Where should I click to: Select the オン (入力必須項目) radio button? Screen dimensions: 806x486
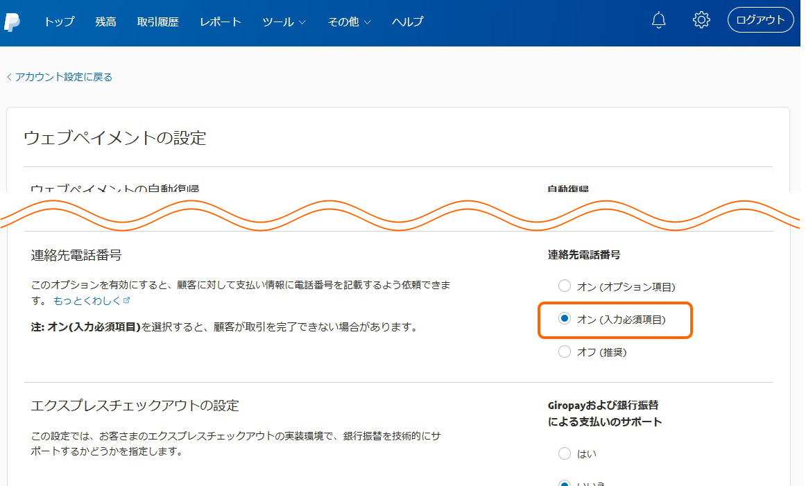click(x=565, y=319)
